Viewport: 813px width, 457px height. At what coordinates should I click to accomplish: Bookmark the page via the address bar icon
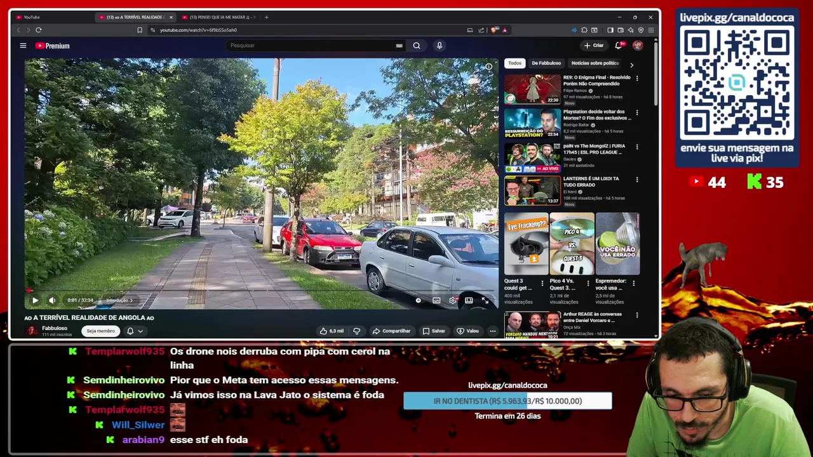[x=140, y=30]
